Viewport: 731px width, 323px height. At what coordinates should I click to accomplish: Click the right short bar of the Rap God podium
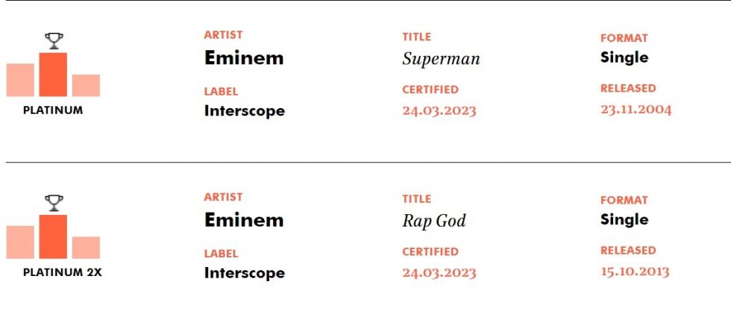coord(86,248)
